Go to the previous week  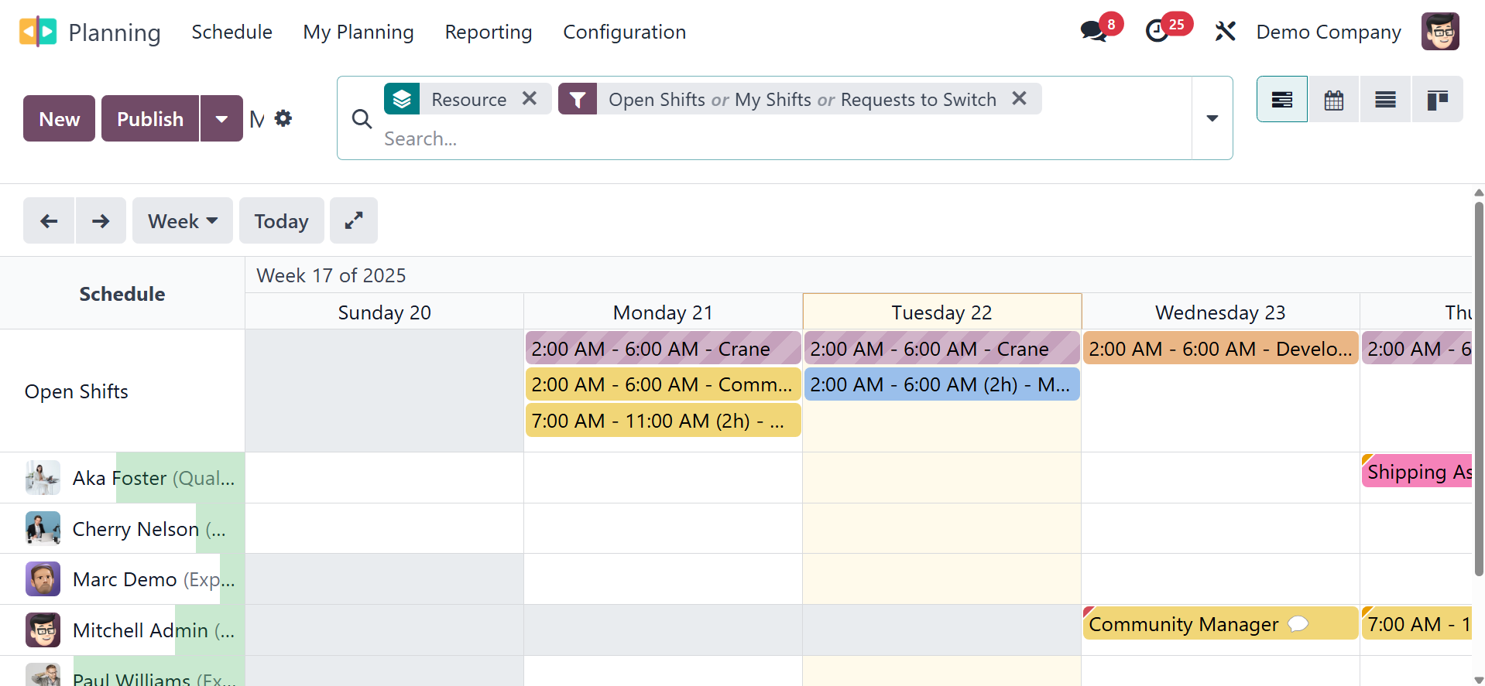click(49, 221)
